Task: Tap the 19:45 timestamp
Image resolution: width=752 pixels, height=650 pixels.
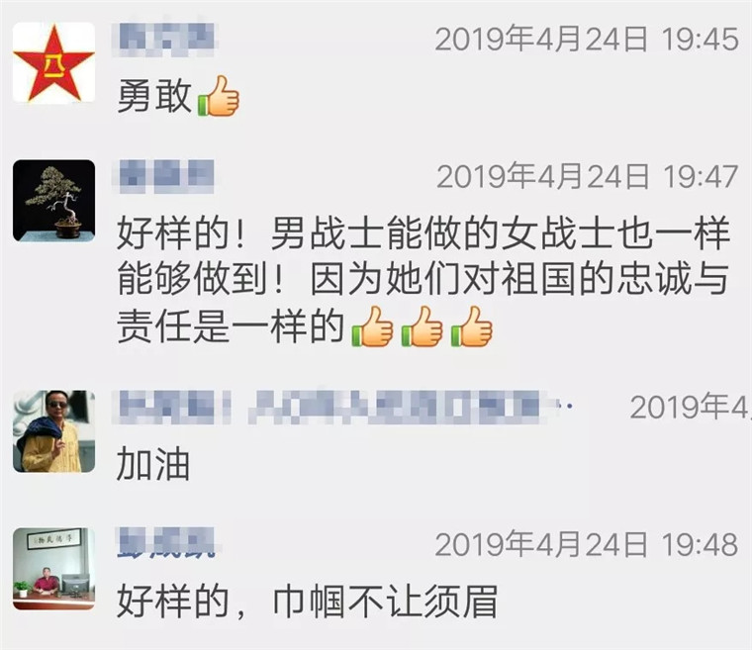Action: [x=587, y=39]
